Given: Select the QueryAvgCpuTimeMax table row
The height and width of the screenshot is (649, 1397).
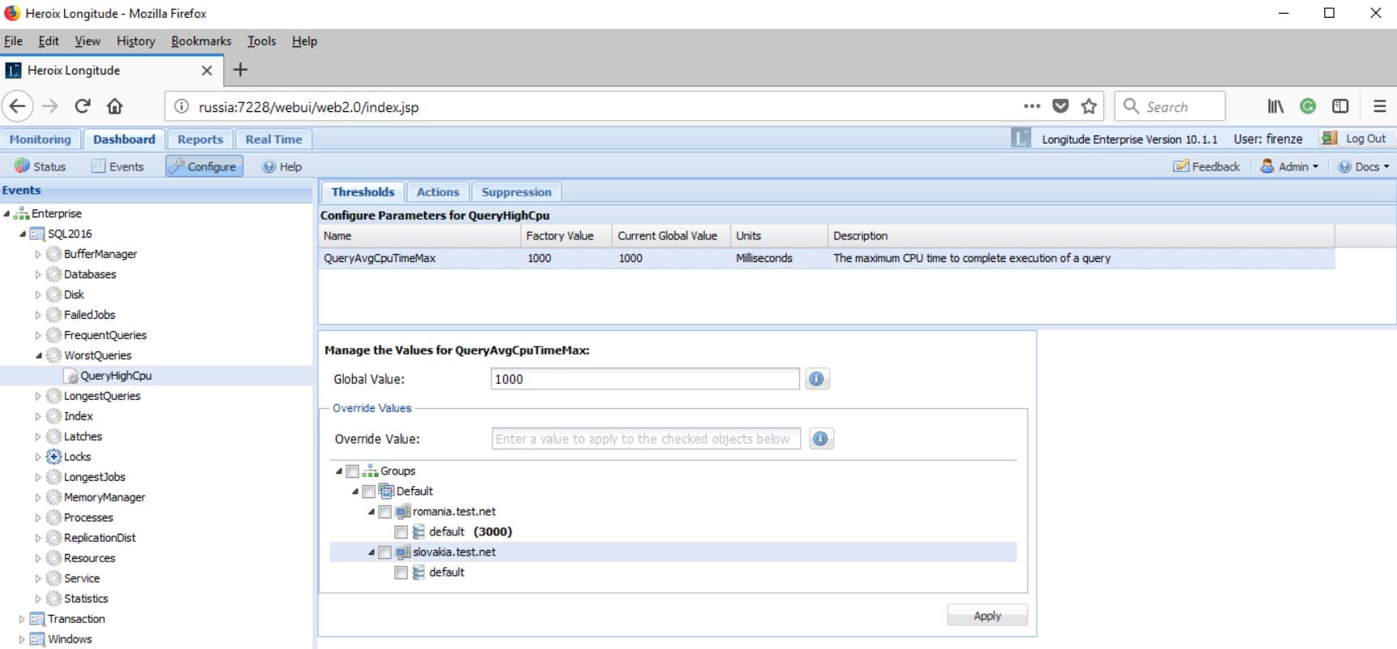Looking at the screenshot, I should (827, 258).
